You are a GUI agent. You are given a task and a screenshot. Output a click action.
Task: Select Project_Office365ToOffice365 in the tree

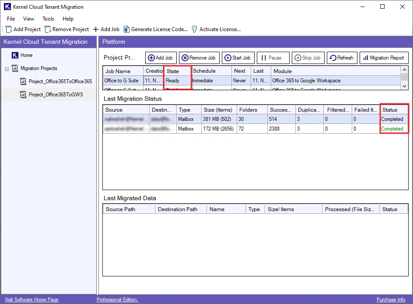[60, 81]
